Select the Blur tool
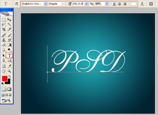158x115 pixels. 4,50
